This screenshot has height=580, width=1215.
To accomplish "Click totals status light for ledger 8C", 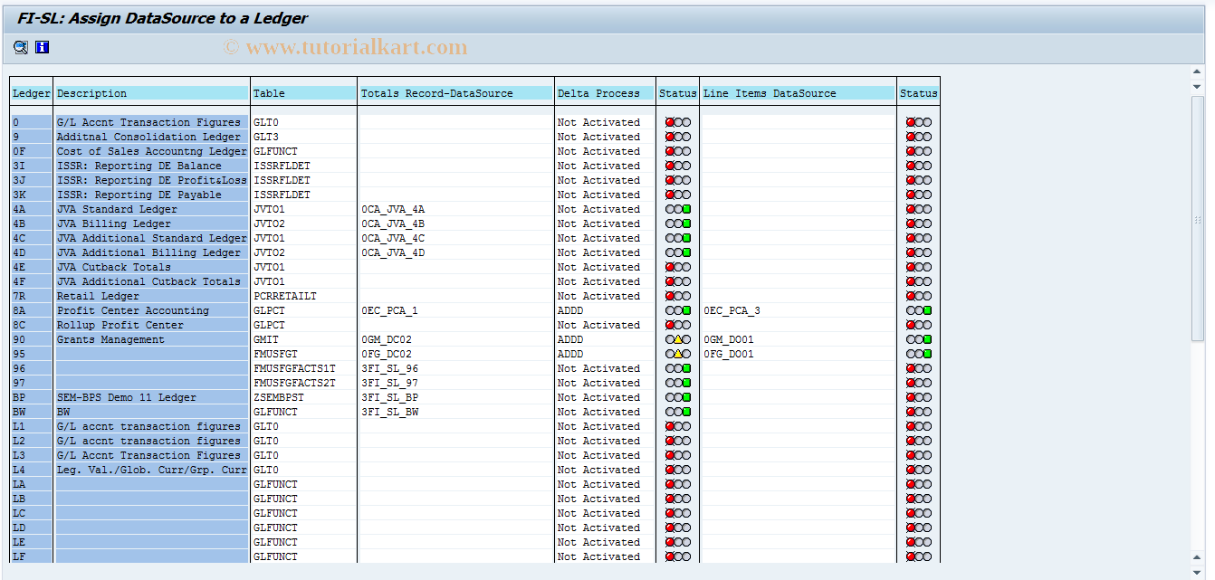I will (678, 325).
